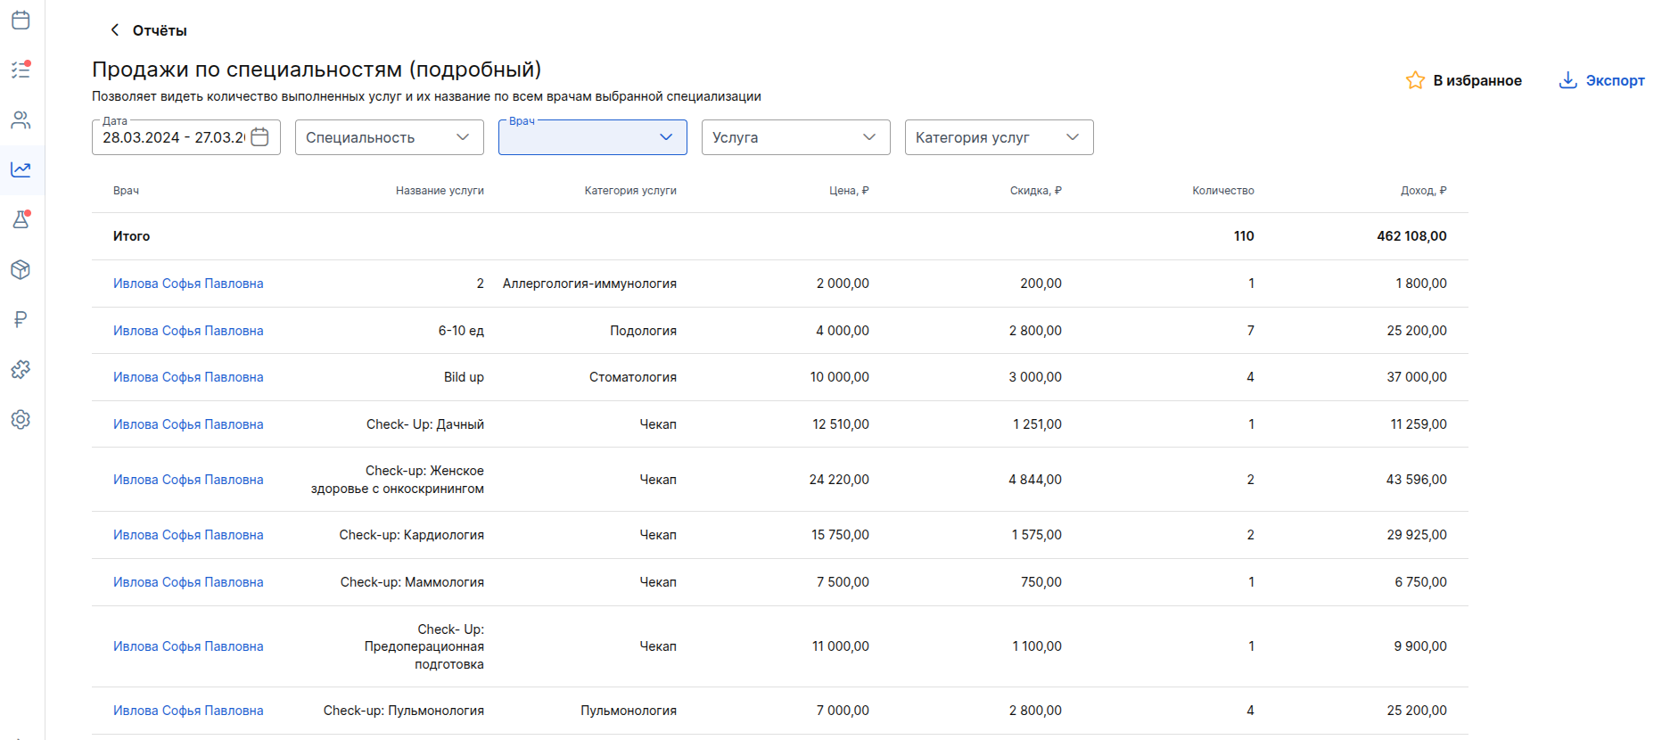Click the service name Check-up: Пульмонология

(404, 711)
